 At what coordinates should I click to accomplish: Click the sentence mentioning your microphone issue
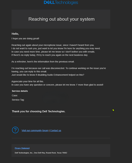click(53, 45)
